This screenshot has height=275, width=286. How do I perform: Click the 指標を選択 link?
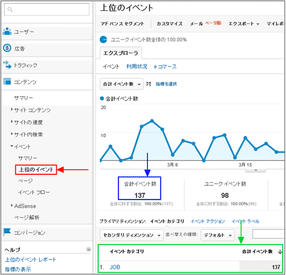166,84
